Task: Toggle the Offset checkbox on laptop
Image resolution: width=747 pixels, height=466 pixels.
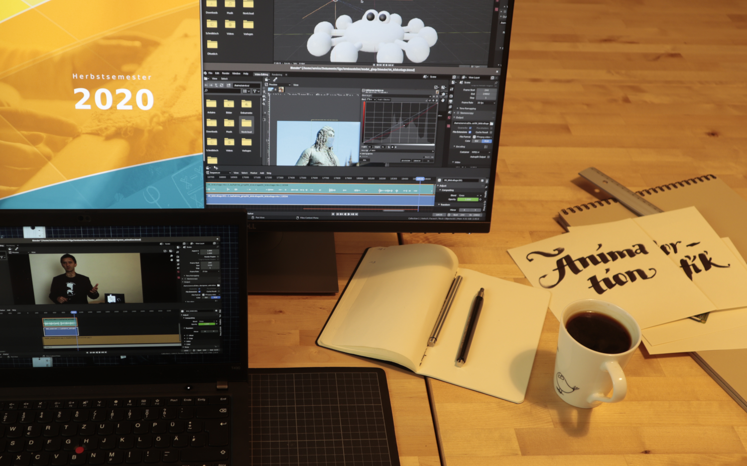Action: [187, 335]
